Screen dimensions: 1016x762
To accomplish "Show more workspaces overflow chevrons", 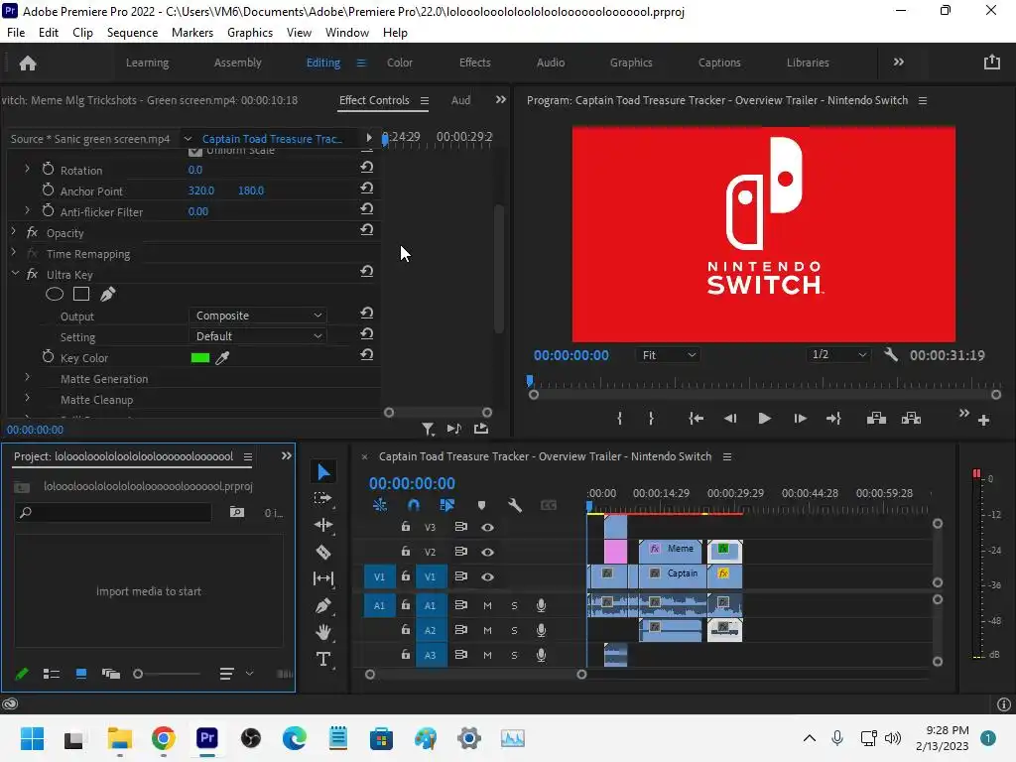I will (899, 63).
